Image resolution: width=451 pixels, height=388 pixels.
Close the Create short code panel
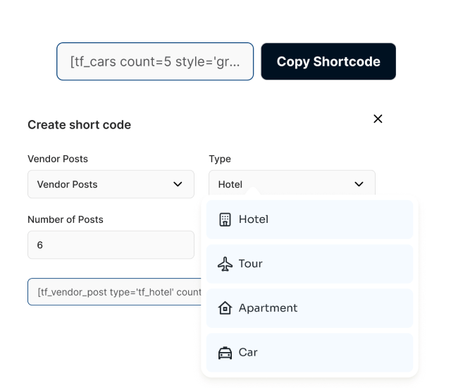point(378,119)
